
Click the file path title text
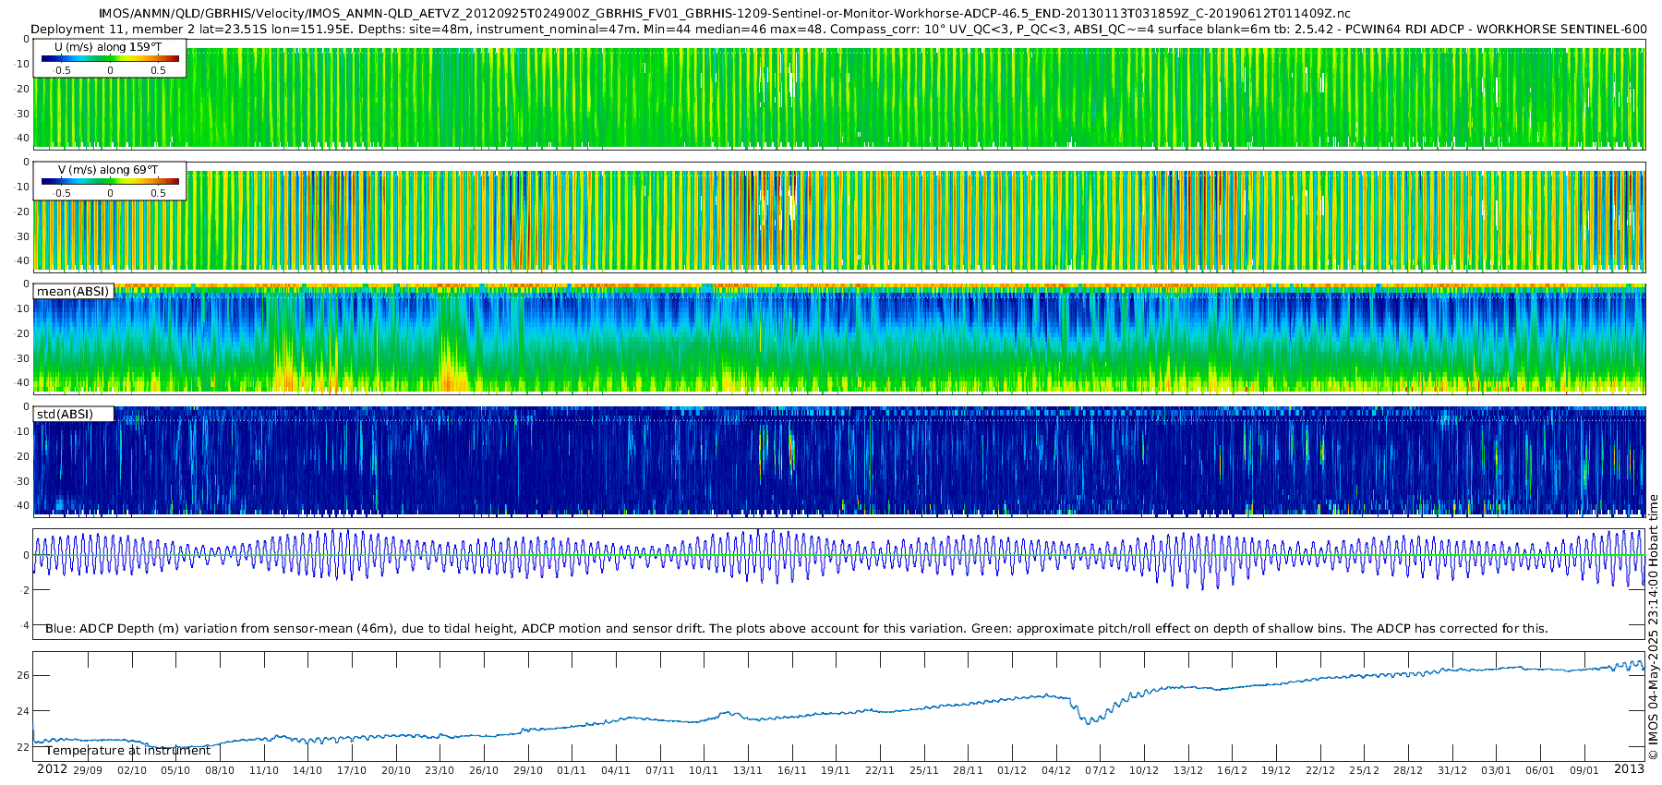[x=725, y=13]
